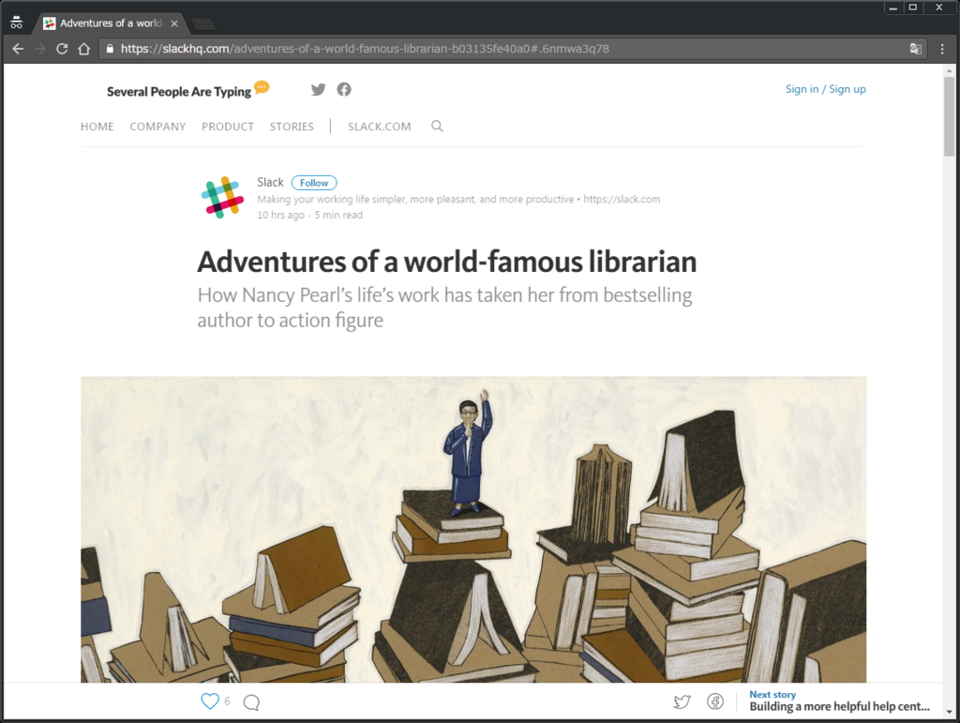This screenshot has height=723, width=960.
Task: Reload the page with the refresh icon
Action: [x=62, y=49]
